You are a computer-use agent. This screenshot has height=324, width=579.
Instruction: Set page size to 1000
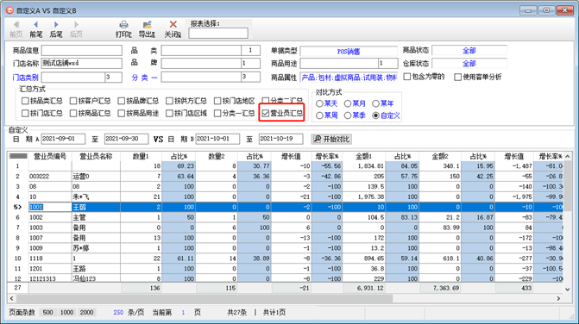pyautogui.click(x=66, y=312)
